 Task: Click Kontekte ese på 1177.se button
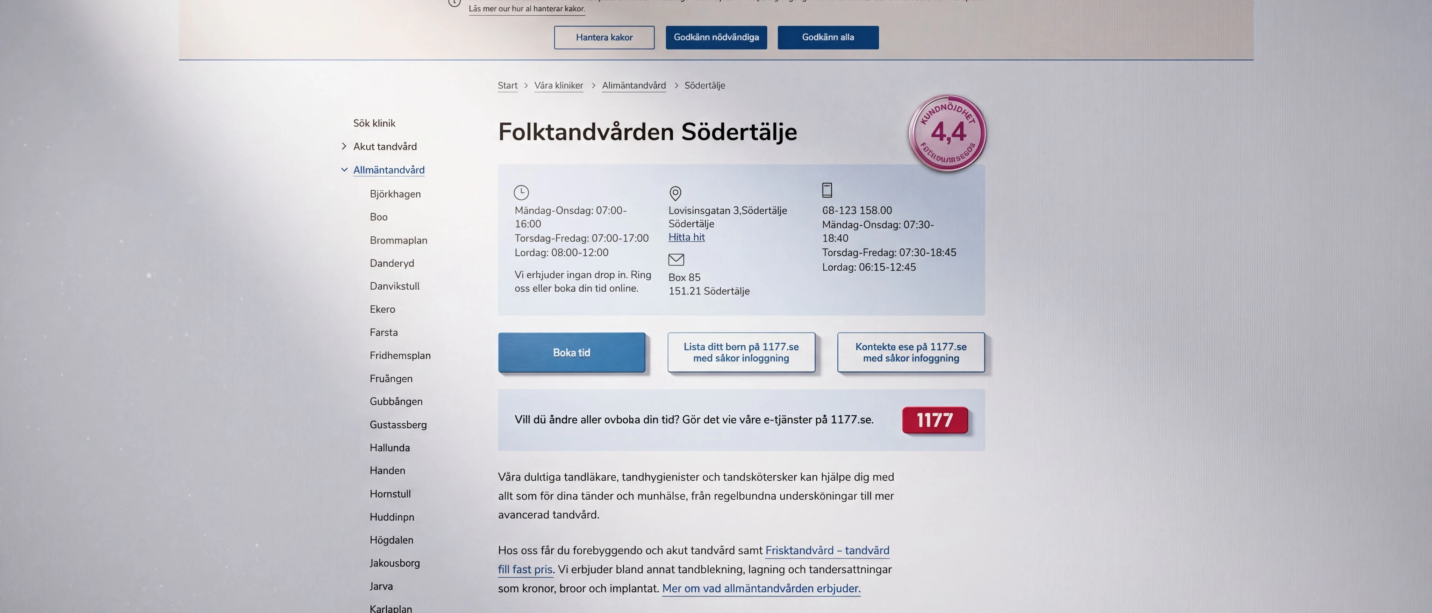(x=911, y=352)
